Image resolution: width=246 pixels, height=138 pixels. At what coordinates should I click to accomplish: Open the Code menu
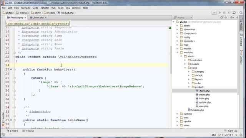[x=35, y=8]
